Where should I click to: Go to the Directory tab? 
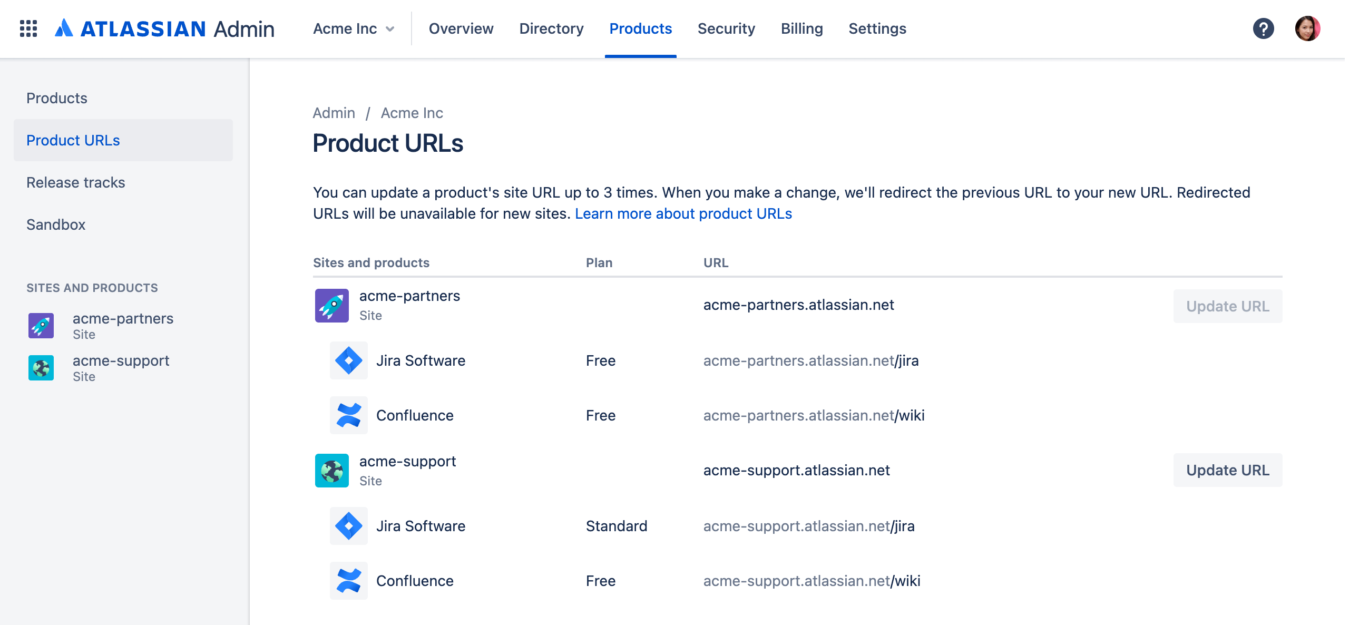tap(551, 28)
